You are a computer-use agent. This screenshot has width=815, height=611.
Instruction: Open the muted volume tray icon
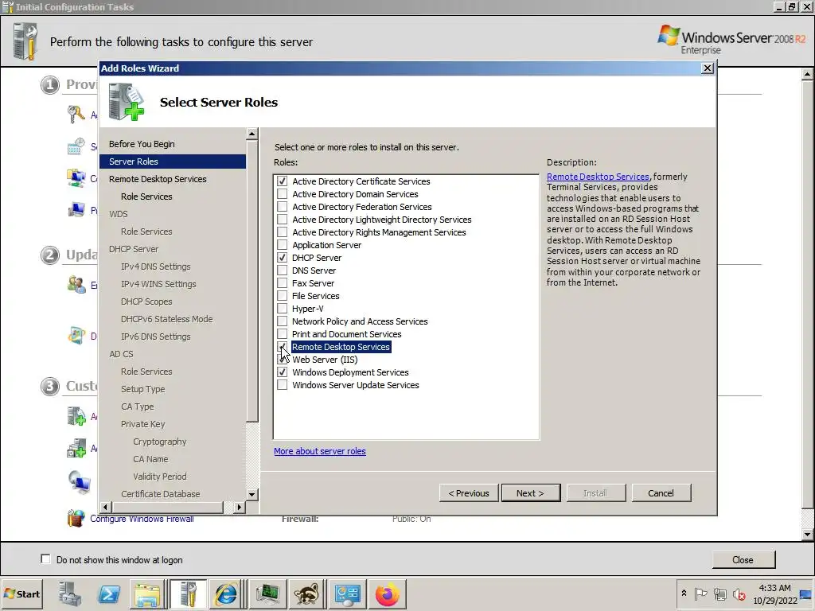(x=739, y=593)
